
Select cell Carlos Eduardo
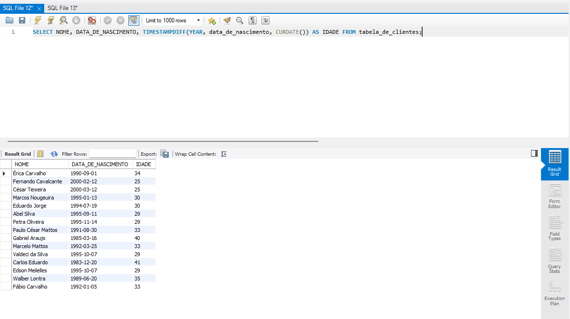coord(40,262)
